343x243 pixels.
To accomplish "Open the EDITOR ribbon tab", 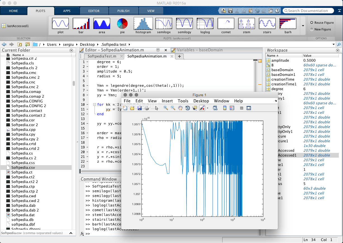I will point(94,11).
